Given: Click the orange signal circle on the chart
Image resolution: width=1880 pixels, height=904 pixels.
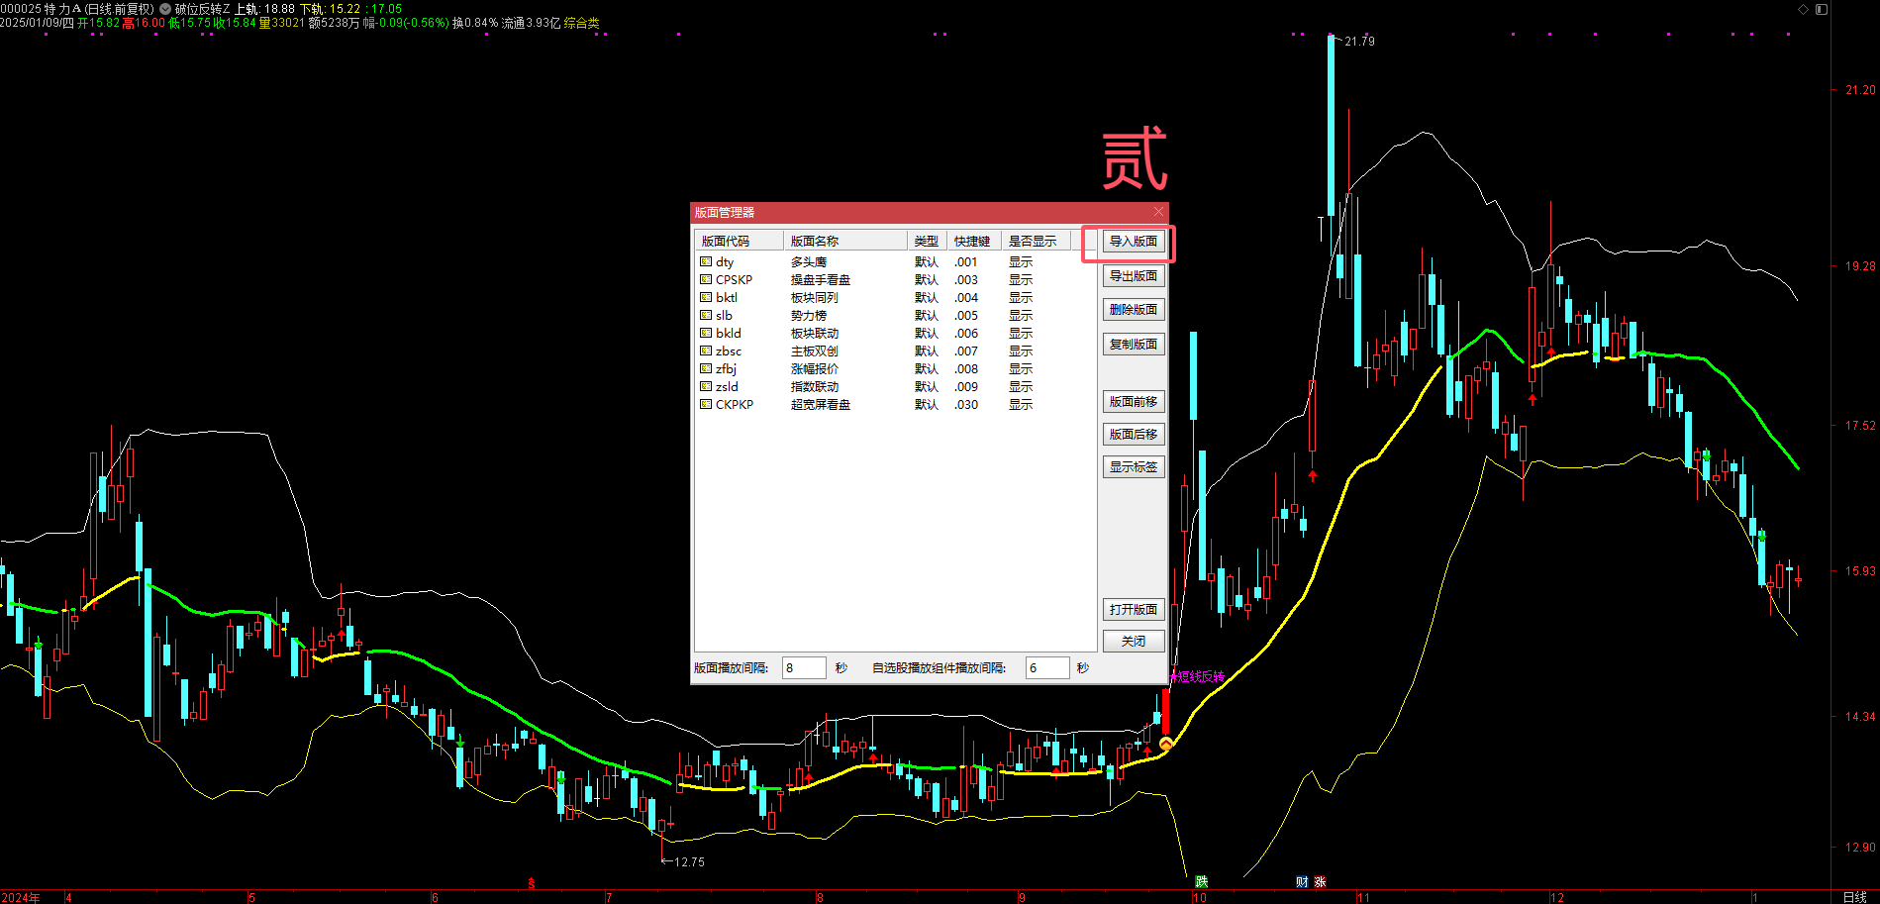Looking at the screenshot, I should pyautogui.click(x=1165, y=744).
